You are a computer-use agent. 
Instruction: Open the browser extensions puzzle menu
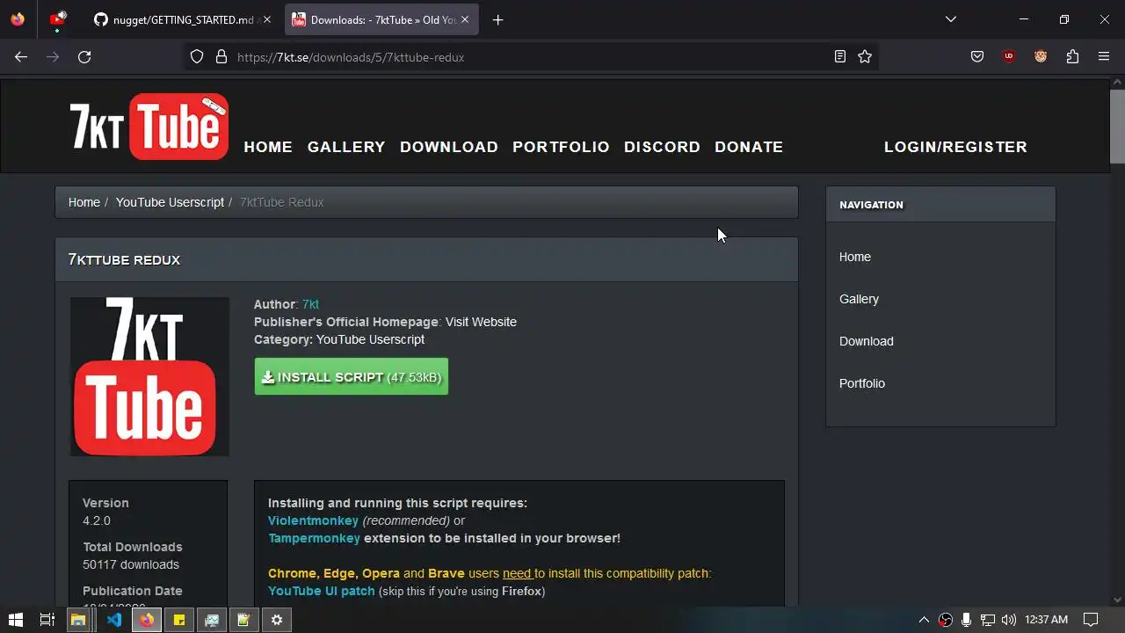click(1072, 56)
